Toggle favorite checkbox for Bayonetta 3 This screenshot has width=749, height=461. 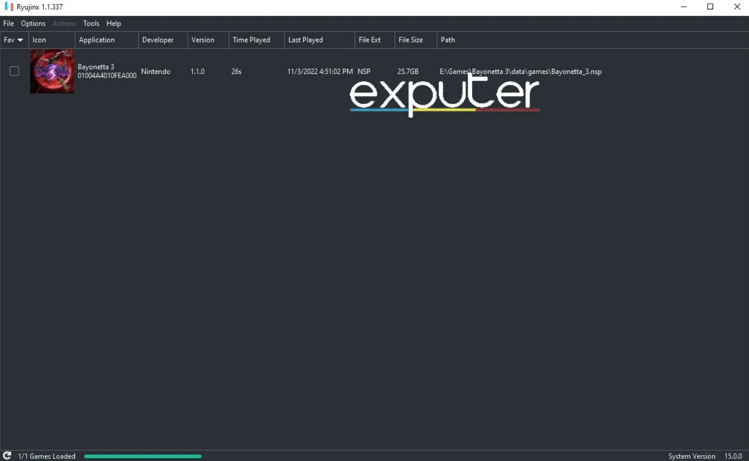15,71
